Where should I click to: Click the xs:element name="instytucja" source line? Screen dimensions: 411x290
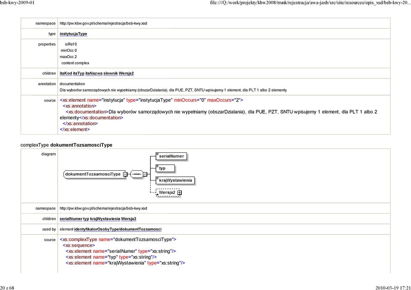coord(152,100)
